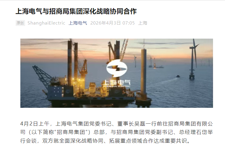Image resolution: width=225 pixels, height=150 pixels.
Task: Open the 上海电气 official account link
Action: [x=78, y=23]
